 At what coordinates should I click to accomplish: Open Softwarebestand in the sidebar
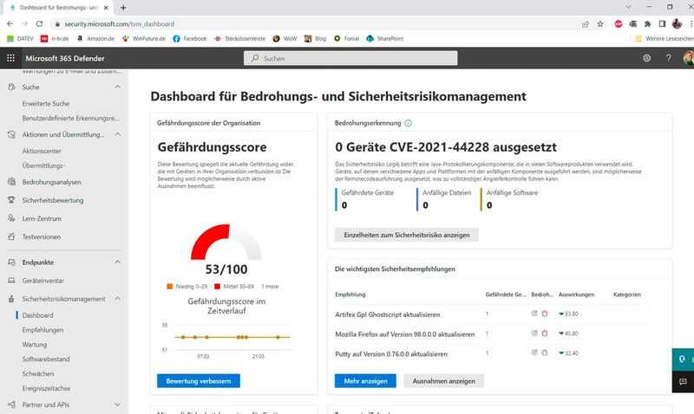click(x=46, y=359)
